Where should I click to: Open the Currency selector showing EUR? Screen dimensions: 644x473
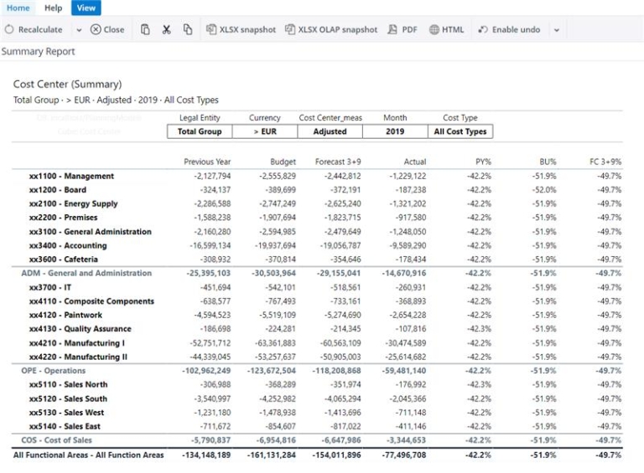tap(265, 131)
